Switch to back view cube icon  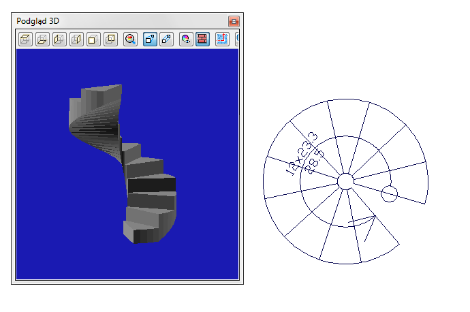pyautogui.click(x=110, y=39)
